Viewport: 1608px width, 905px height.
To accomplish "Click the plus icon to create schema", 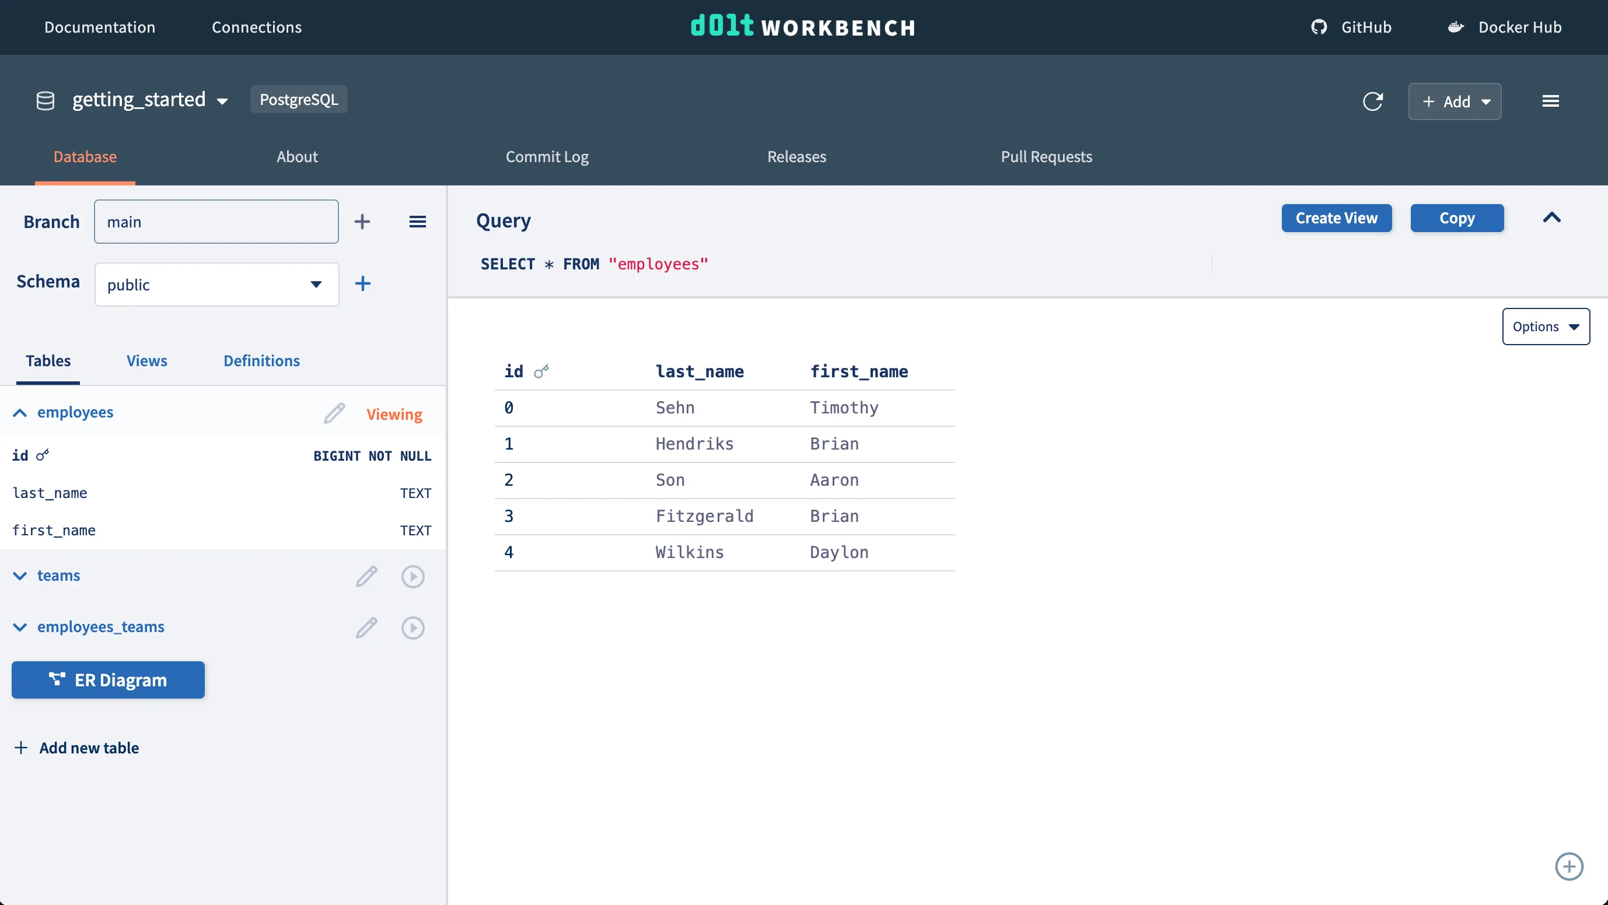I will click(x=363, y=284).
